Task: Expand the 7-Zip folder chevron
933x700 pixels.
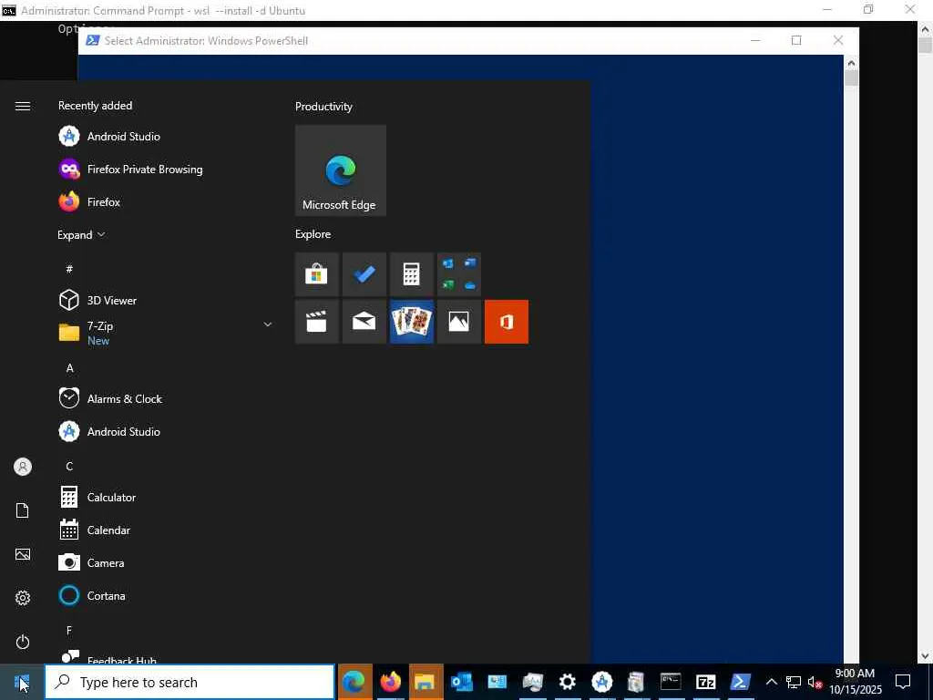Action: (x=268, y=324)
